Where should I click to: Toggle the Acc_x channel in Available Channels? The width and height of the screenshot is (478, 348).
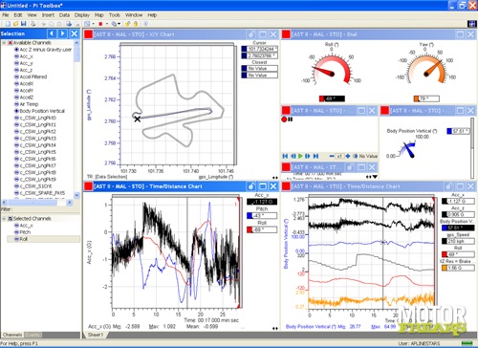(16, 56)
